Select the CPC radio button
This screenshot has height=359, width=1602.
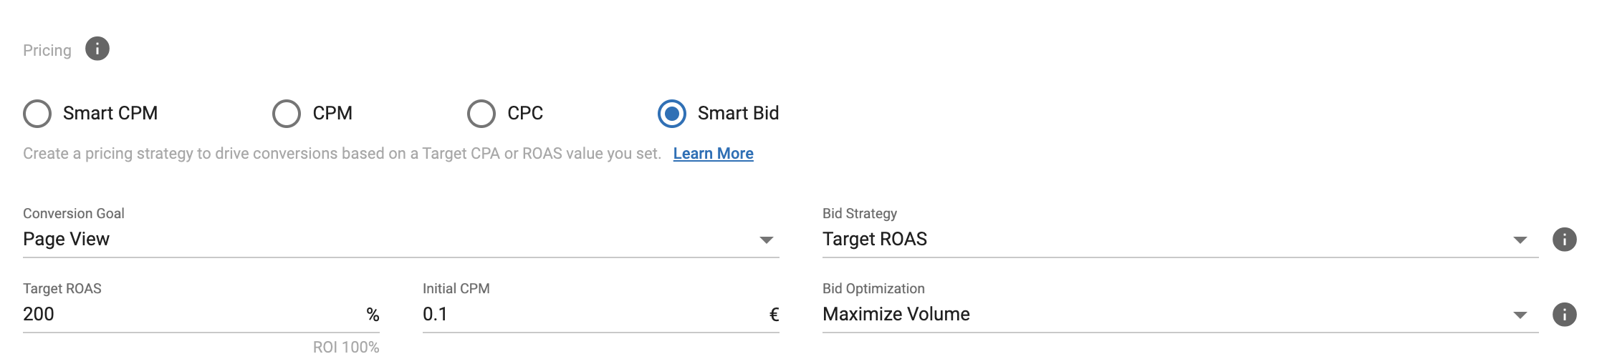coord(481,114)
